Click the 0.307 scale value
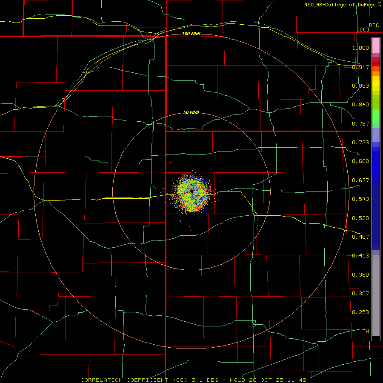Screen dimensions: 383x383 (x=360, y=294)
